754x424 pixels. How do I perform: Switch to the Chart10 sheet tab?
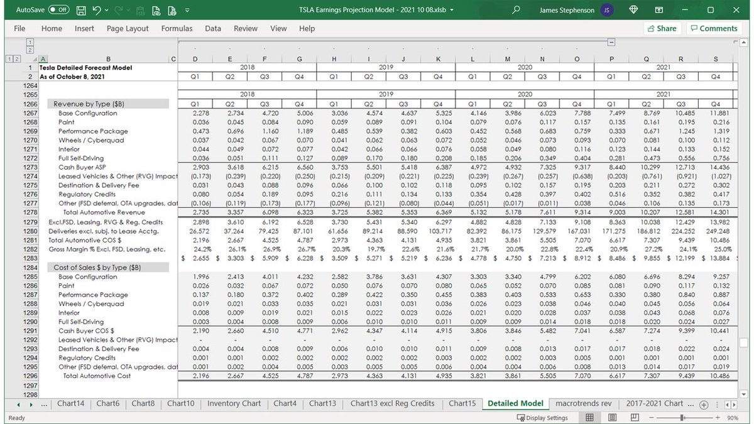point(180,404)
